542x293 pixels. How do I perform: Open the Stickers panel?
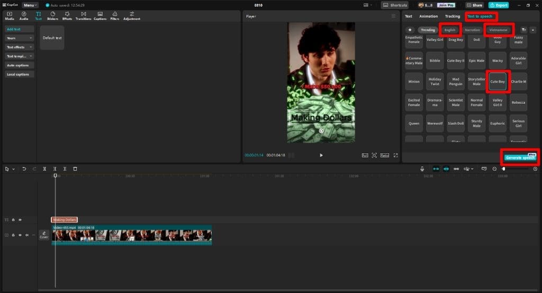pos(52,16)
